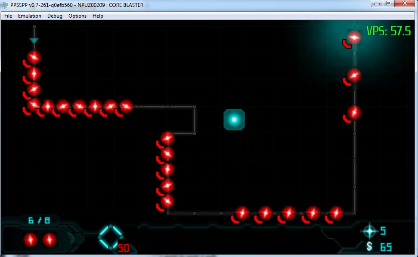Open the Debug menu
418x257 pixels.
coord(55,16)
